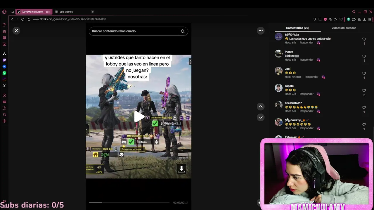Open the GX Corner gamepad icon
This screenshot has width=374, height=210.
point(12,12)
